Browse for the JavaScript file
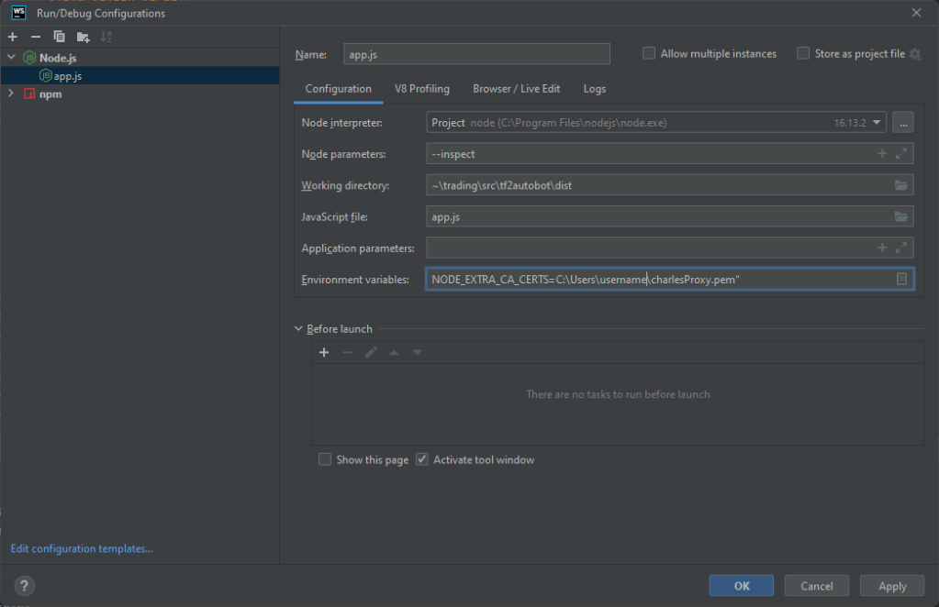This screenshot has width=939, height=607. pos(901,216)
